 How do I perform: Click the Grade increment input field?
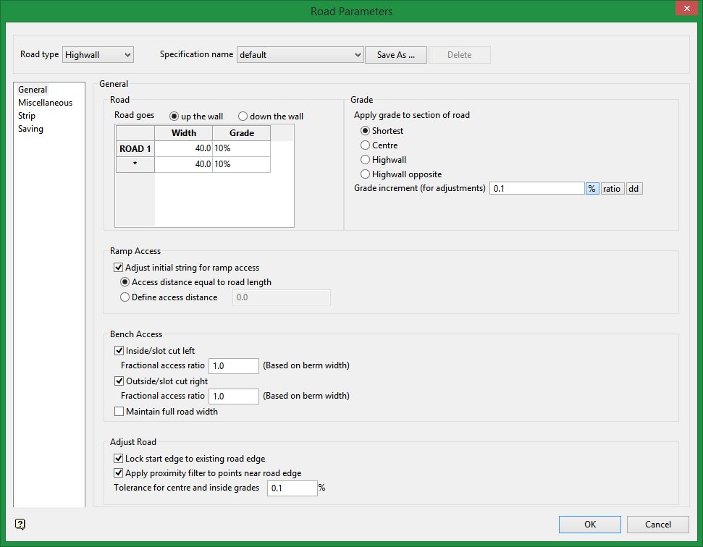click(536, 188)
